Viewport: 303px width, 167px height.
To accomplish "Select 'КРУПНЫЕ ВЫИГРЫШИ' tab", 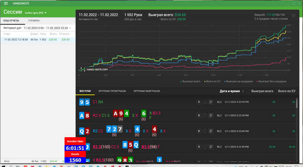I will click(147, 91).
